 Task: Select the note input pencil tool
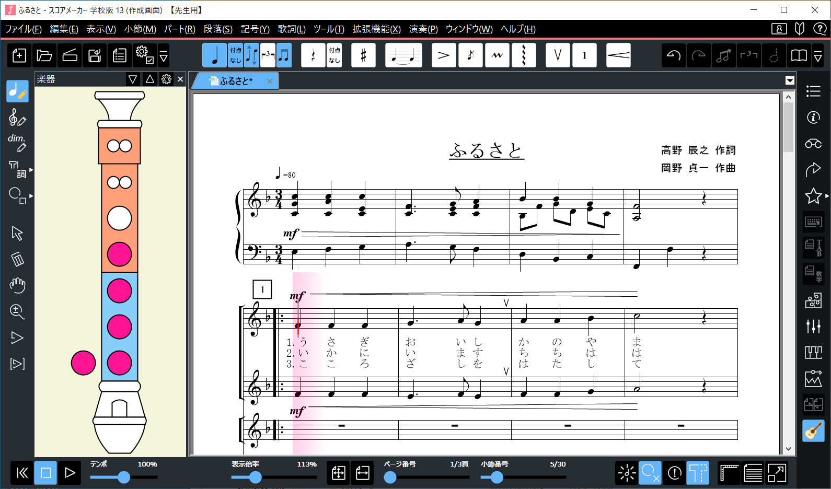(x=17, y=91)
